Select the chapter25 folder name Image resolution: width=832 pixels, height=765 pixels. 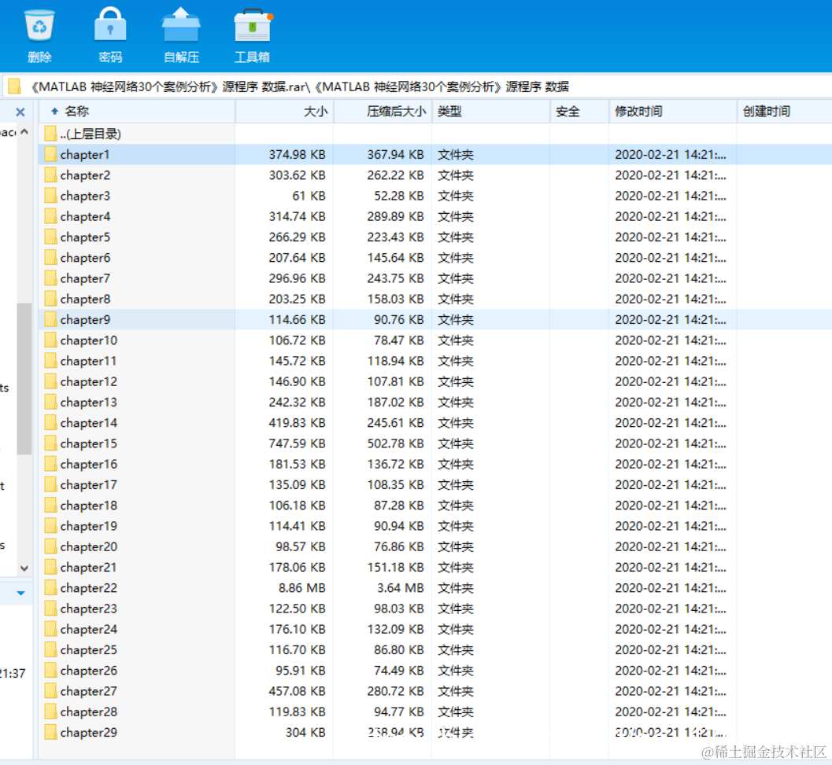click(89, 650)
